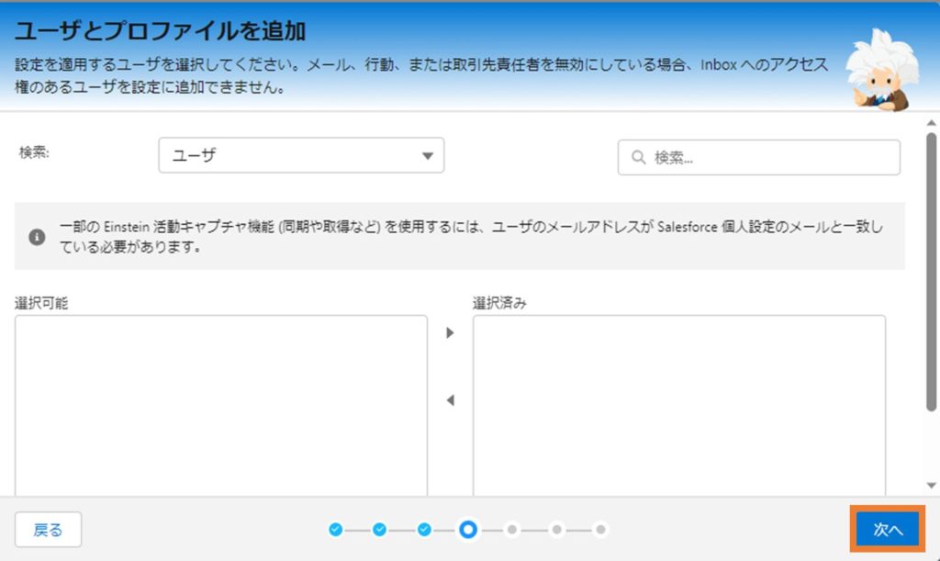Screen dimensions: 940x561
Task: Click the current fourth step indicator
Action: (x=468, y=529)
